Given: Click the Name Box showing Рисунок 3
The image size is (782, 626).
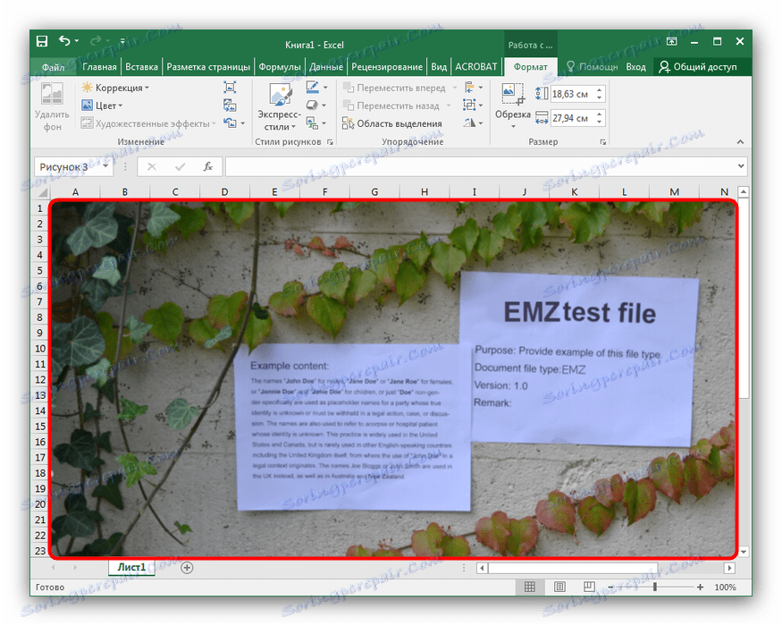Looking at the screenshot, I should pos(67,166).
